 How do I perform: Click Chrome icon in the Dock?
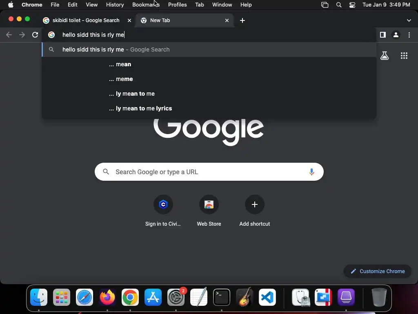[130, 297]
